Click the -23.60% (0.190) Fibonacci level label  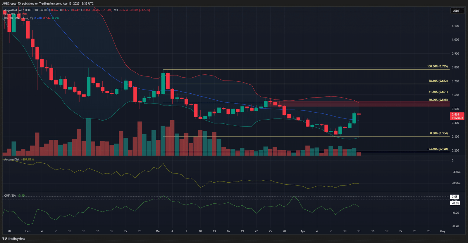tap(437, 149)
